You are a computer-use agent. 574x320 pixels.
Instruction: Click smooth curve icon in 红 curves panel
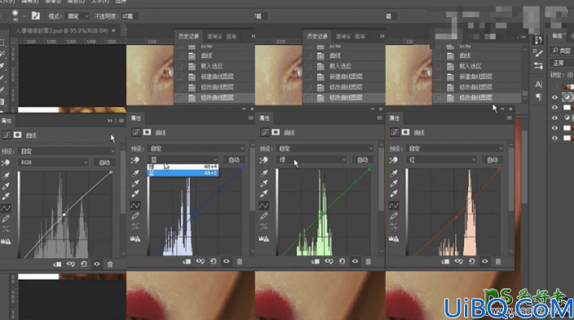click(x=394, y=226)
